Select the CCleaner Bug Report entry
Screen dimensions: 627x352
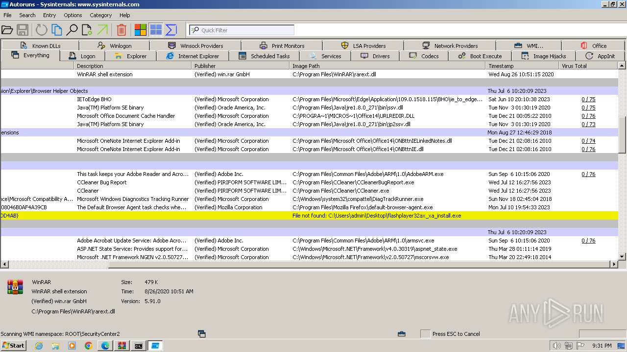(309, 182)
